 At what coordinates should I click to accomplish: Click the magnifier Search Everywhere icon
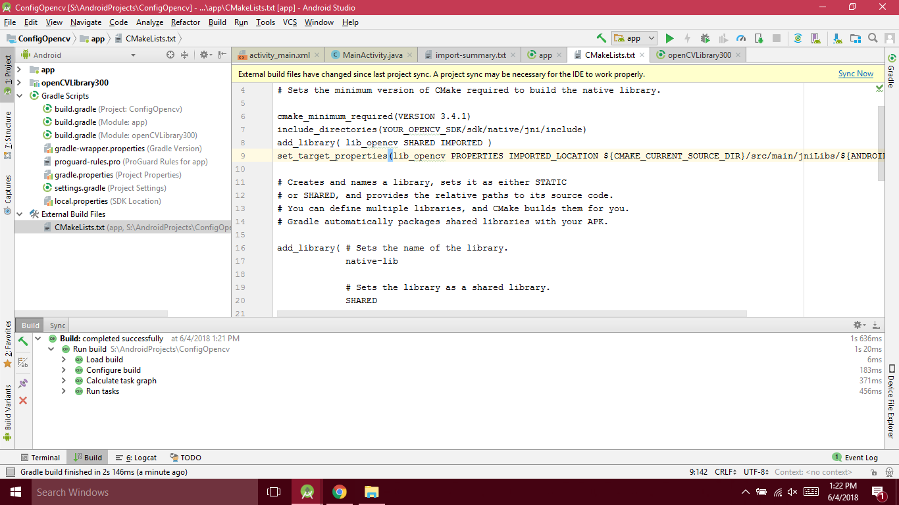click(x=873, y=39)
